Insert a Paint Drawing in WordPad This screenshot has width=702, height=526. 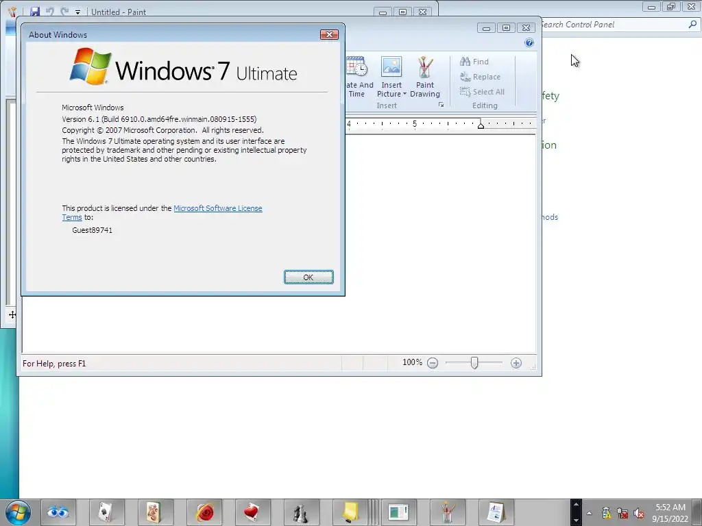click(x=425, y=77)
